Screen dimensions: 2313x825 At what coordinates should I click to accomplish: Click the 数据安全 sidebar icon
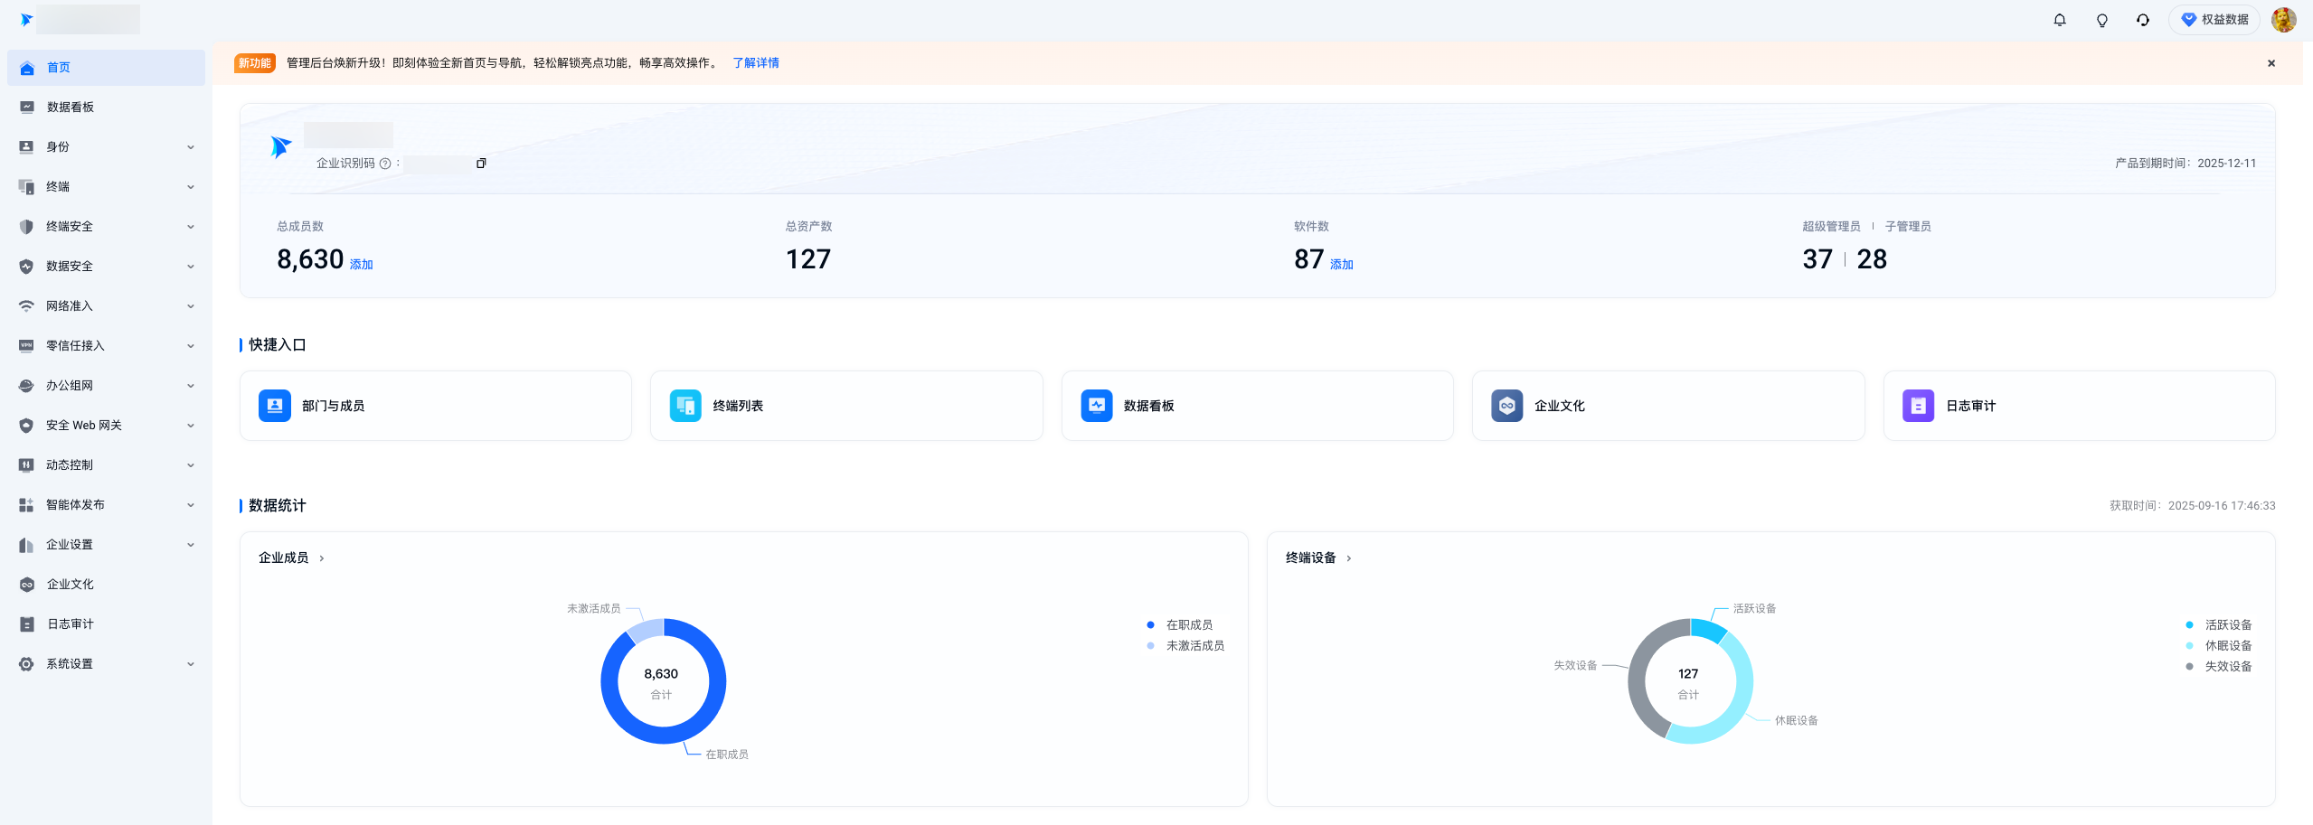tap(27, 267)
